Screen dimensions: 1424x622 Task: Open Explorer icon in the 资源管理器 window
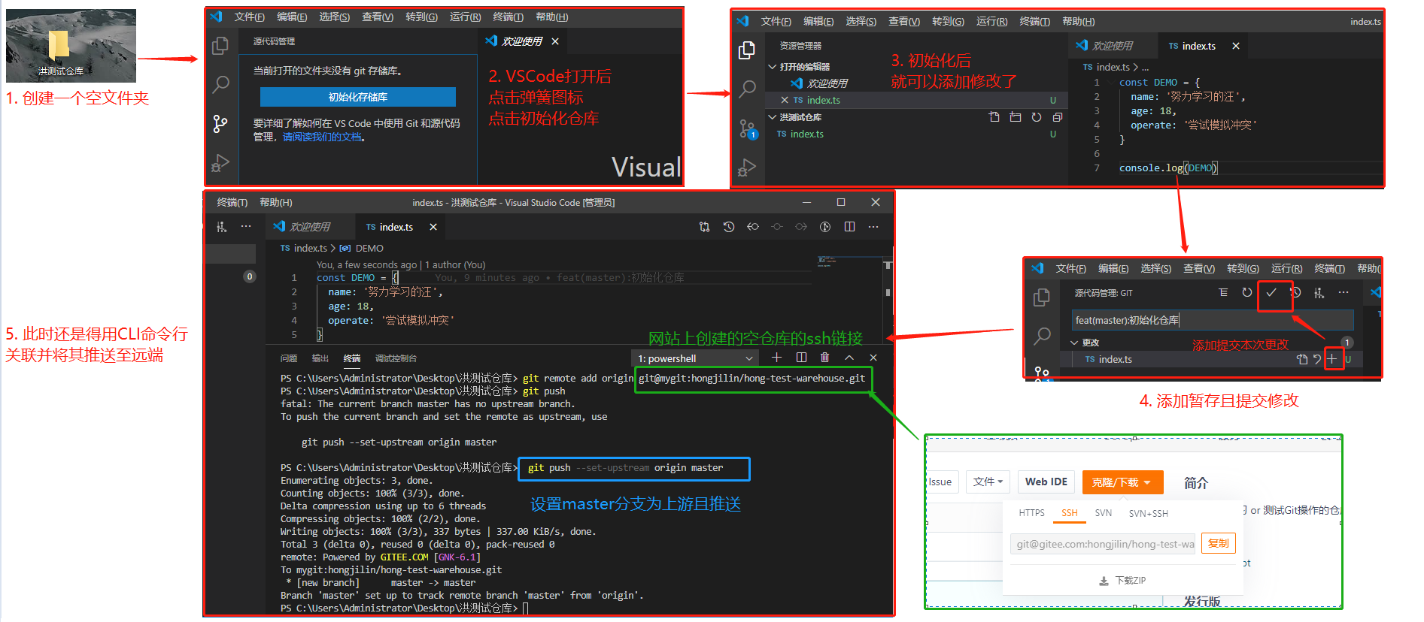[747, 50]
